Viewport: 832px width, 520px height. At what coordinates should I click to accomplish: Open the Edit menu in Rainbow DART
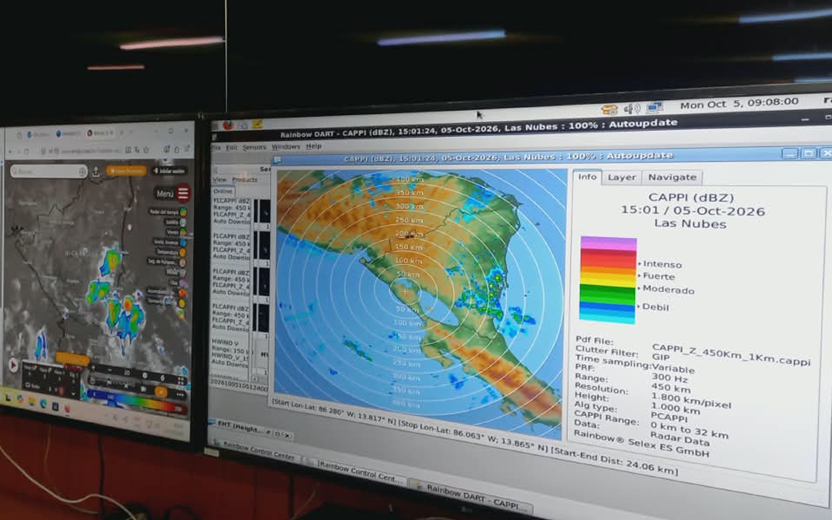click(232, 147)
